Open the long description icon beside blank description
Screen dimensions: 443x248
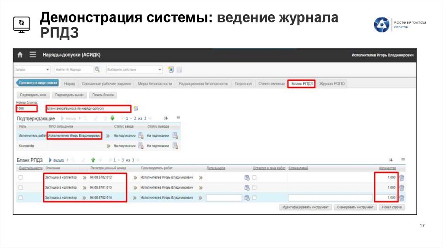pos(136,108)
